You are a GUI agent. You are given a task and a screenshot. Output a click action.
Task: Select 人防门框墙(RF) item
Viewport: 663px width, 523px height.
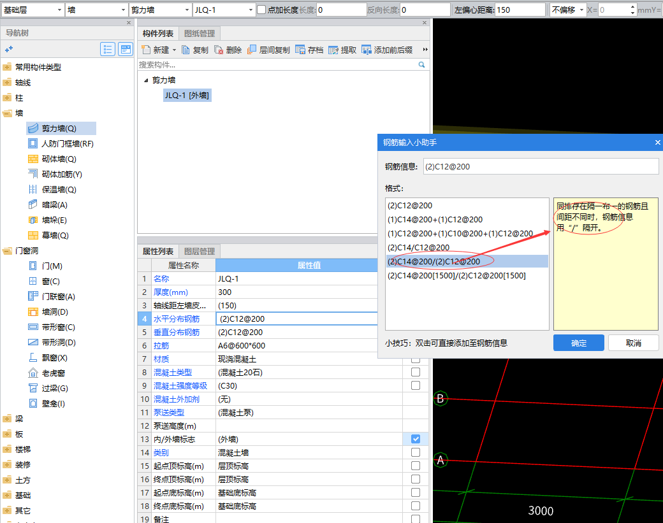pos(61,143)
